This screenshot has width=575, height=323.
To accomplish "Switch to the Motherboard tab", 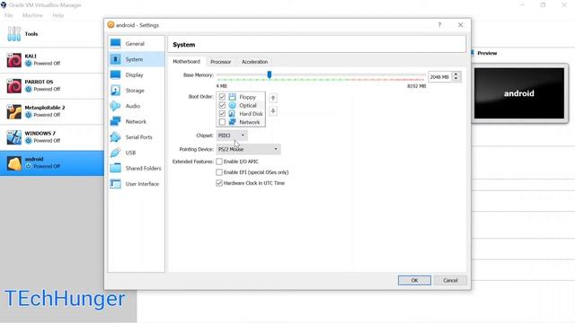I will (x=186, y=62).
